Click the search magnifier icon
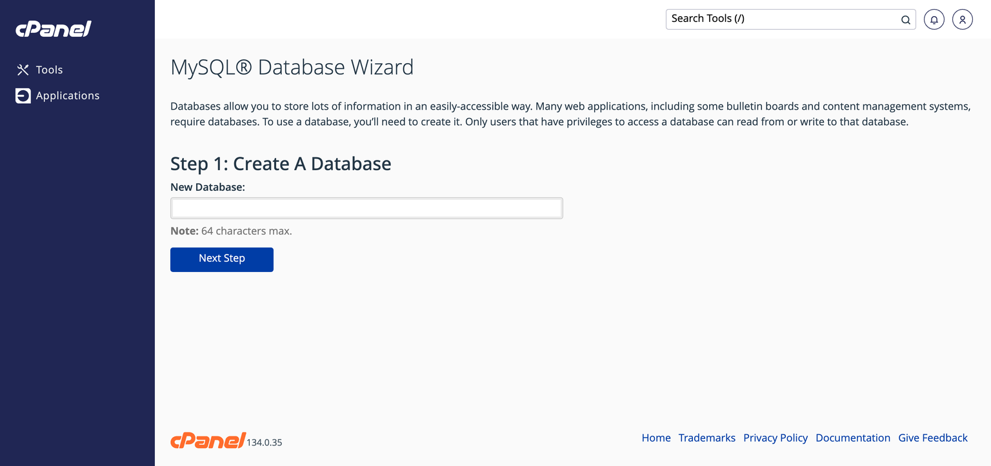991x466 pixels. pos(906,19)
